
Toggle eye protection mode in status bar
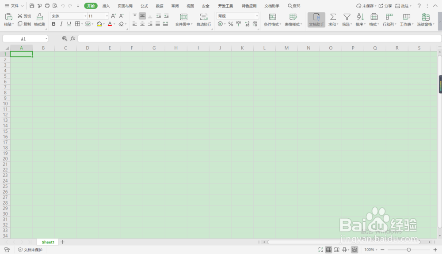click(354, 250)
